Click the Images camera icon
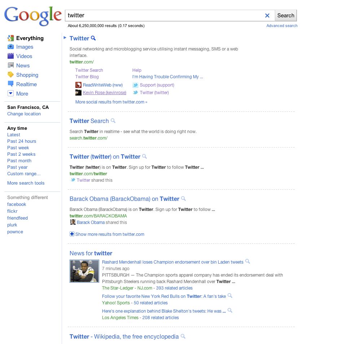The image size is (361, 344). click(x=10, y=47)
